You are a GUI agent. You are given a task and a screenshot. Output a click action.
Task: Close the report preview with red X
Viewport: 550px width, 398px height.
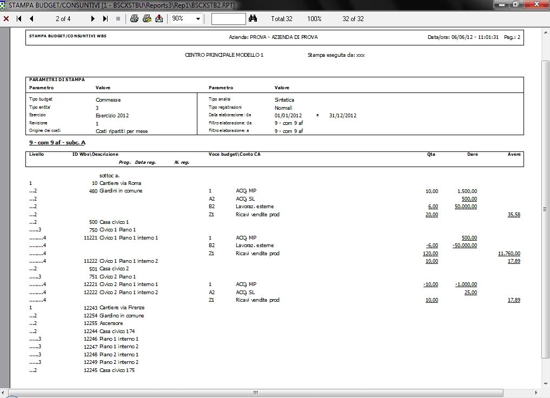[6, 19]
